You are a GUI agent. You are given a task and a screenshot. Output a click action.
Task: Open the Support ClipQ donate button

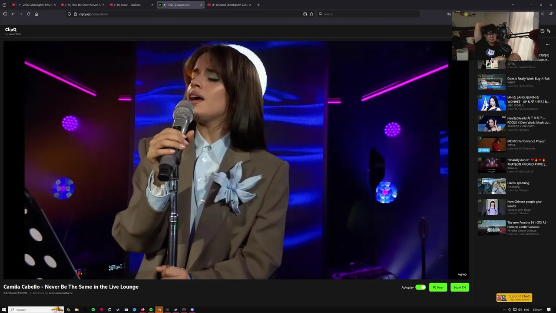click(x=514, y=298)
